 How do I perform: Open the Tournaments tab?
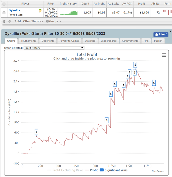28,41
